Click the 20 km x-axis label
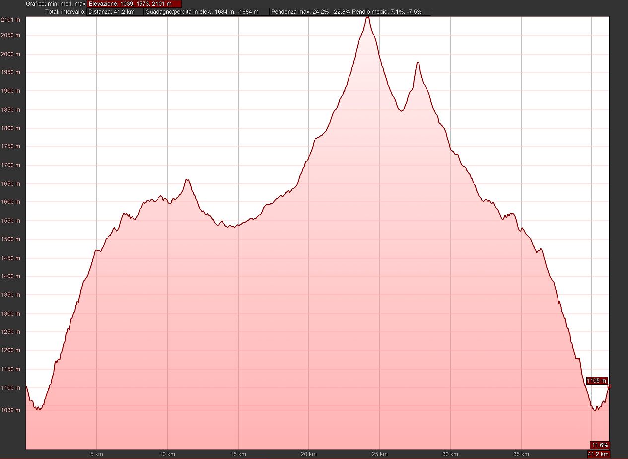The width and height of the screenshot is (628, 459). (x=309, y=454)
